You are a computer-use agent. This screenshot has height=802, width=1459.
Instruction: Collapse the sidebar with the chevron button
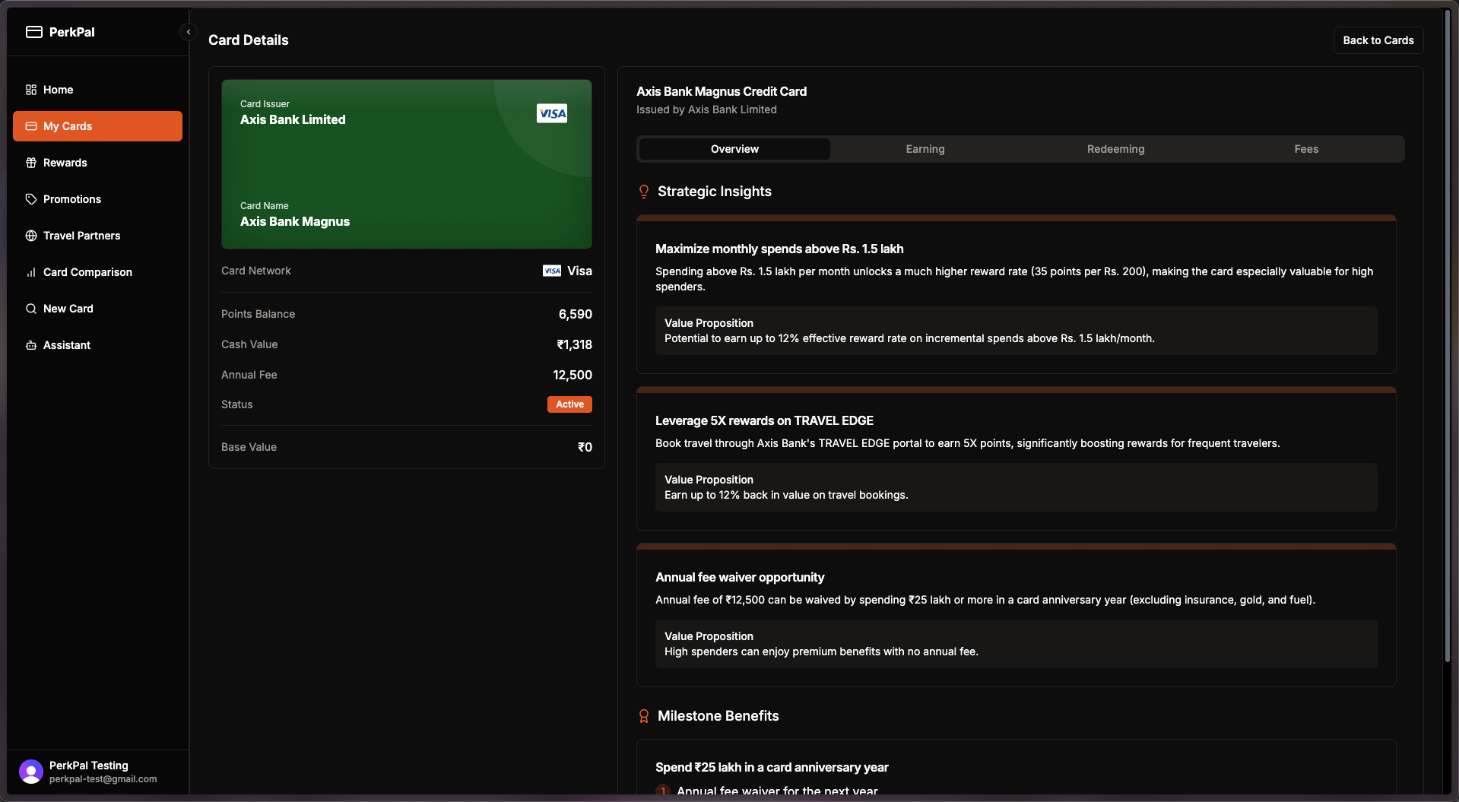click(189, 32)
